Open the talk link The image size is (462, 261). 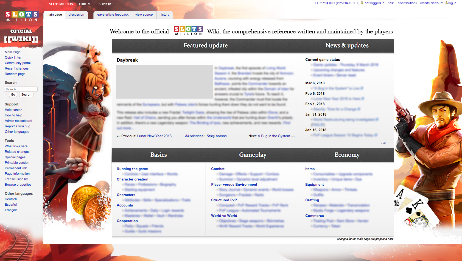tap(391, 3)
